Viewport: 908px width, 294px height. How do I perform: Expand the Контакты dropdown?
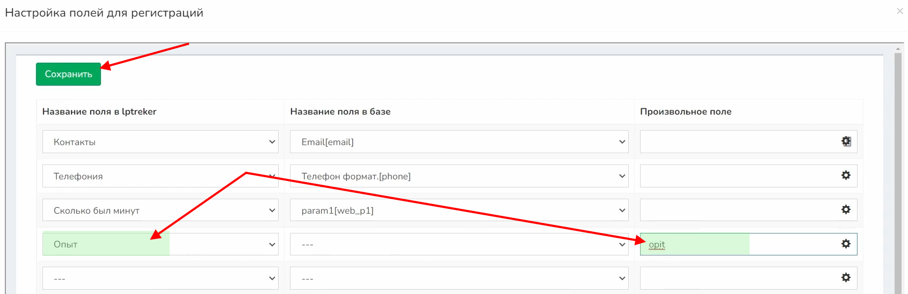160,142
